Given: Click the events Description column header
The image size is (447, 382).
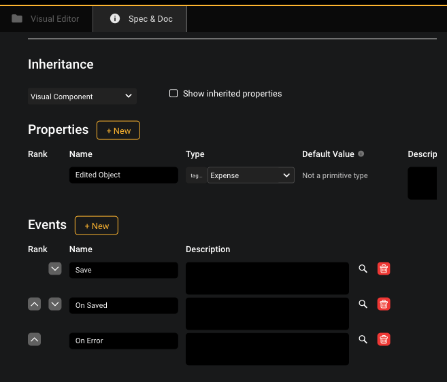Looking at the screenshot, I should [208, 249].
